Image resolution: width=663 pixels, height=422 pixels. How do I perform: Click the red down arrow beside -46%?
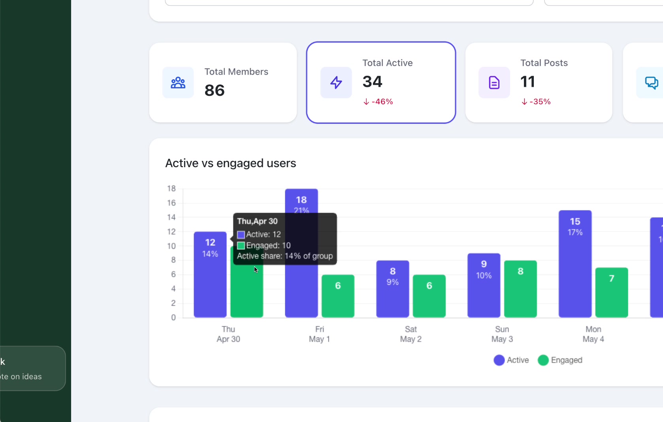tap(366, 102)
